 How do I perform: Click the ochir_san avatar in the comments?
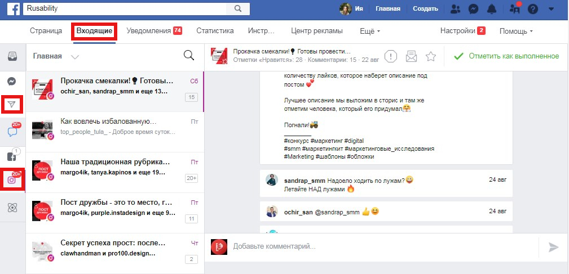coord(272,212)
